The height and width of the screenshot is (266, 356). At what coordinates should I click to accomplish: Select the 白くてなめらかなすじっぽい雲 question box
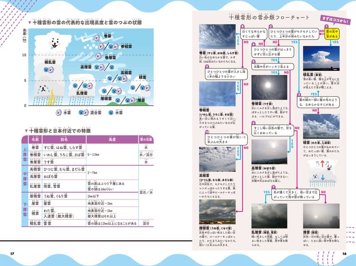coord(254,34)
